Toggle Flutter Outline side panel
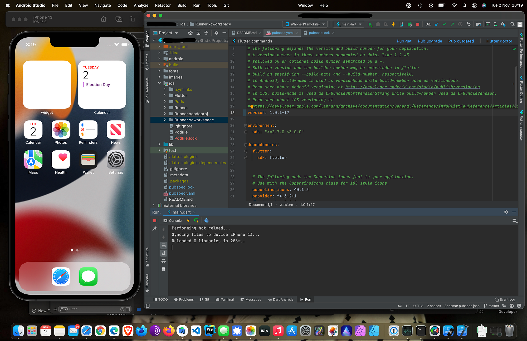 pyautogui.click(x=521, y=90)
